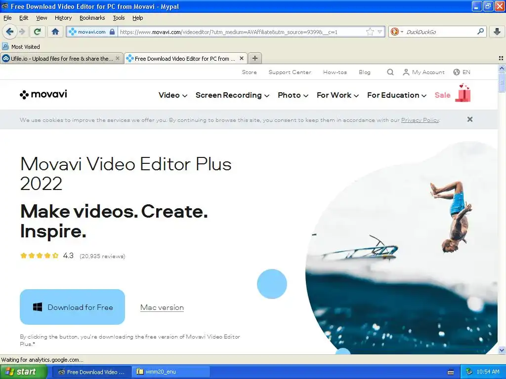The height and width of the screenshot is (379, 506).
Task: Expand the For Education navigation dropdown
Action: point(397,95)
